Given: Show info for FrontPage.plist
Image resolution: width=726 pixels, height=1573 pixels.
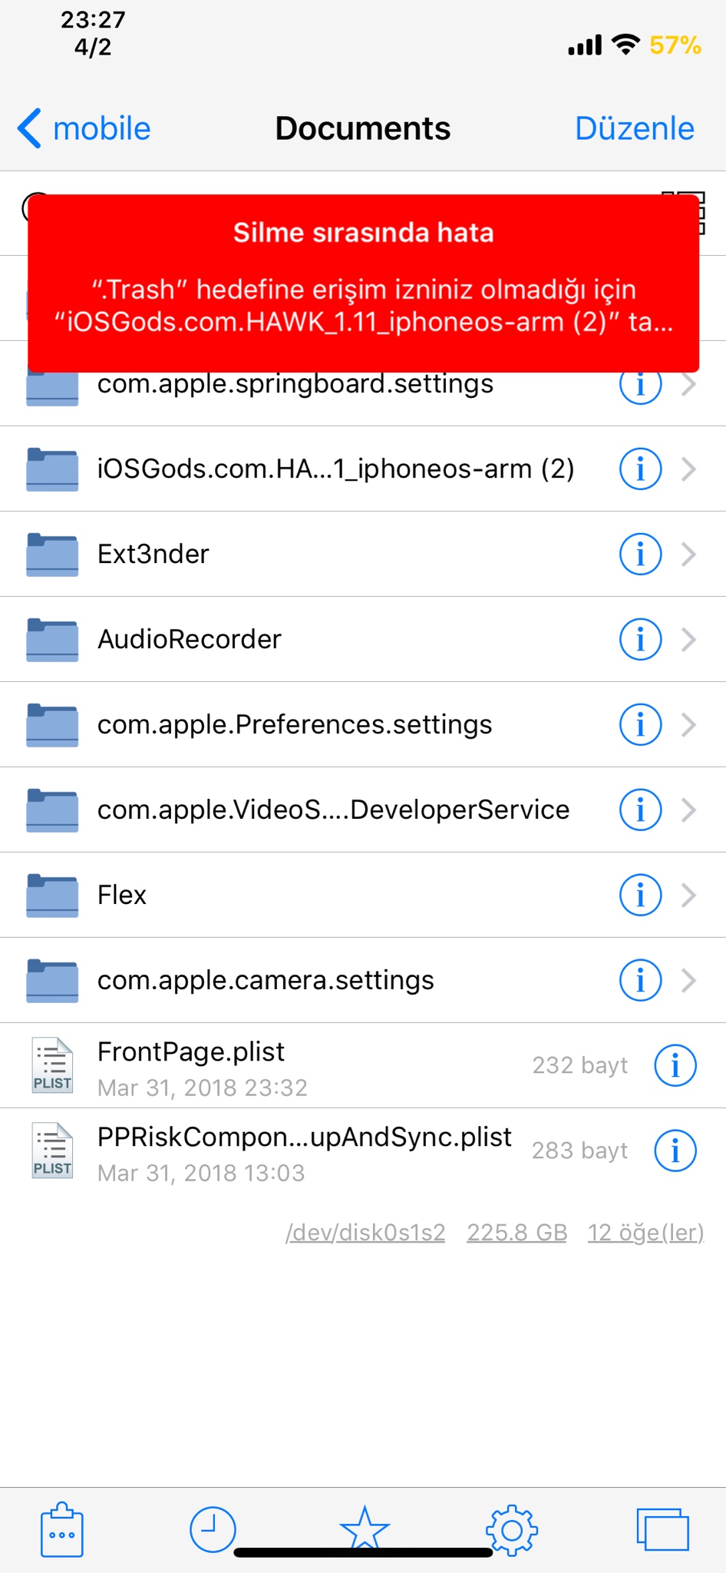Looking at the screenshot, I should coord(675,1065).
